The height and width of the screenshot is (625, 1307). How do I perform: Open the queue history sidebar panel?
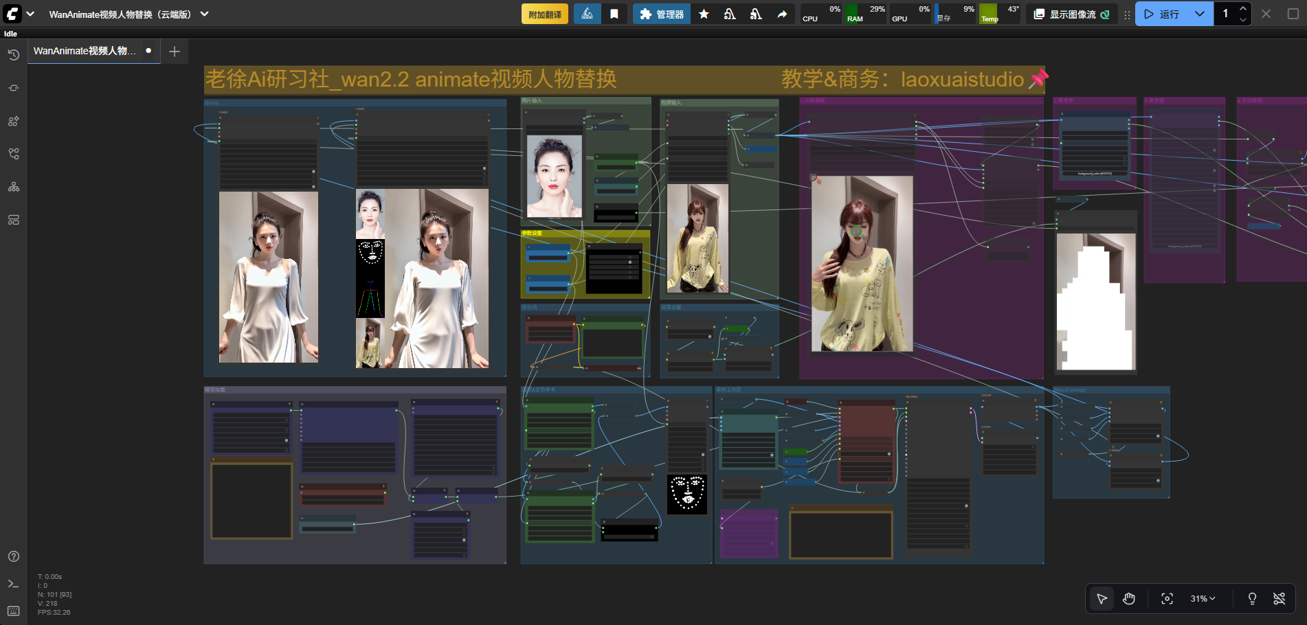pyautogui.click(x=14, y=55)
